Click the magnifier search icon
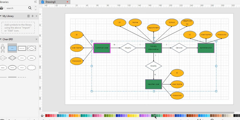 coord(30,8)
